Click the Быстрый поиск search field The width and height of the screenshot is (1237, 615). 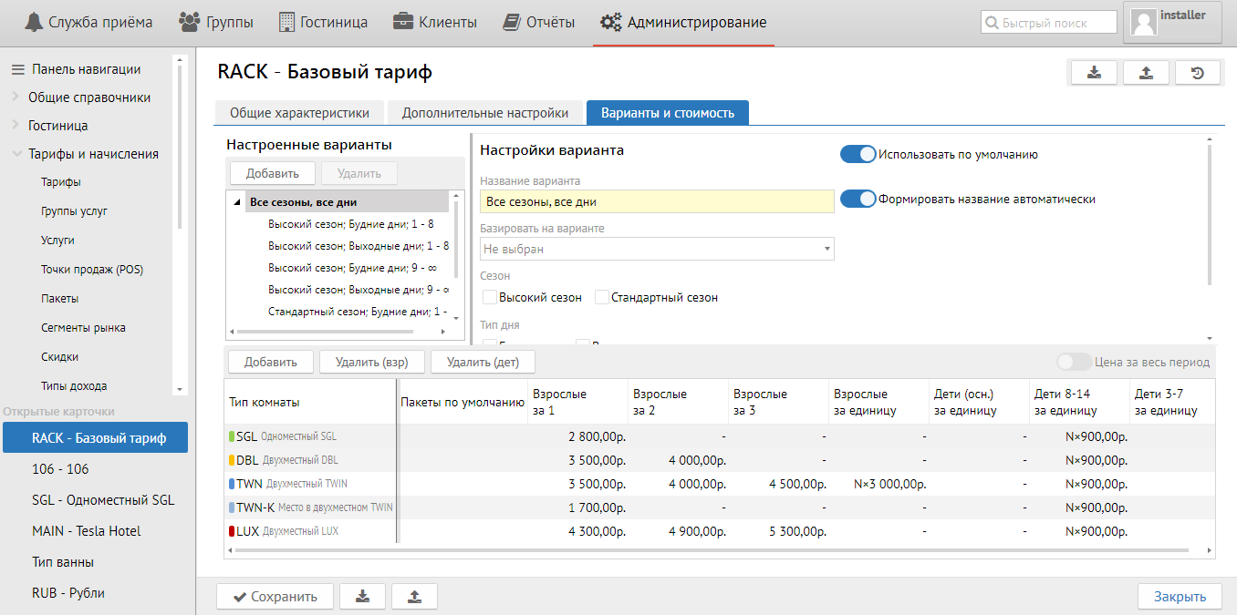pyautogui.click(x=1049, y=23)
